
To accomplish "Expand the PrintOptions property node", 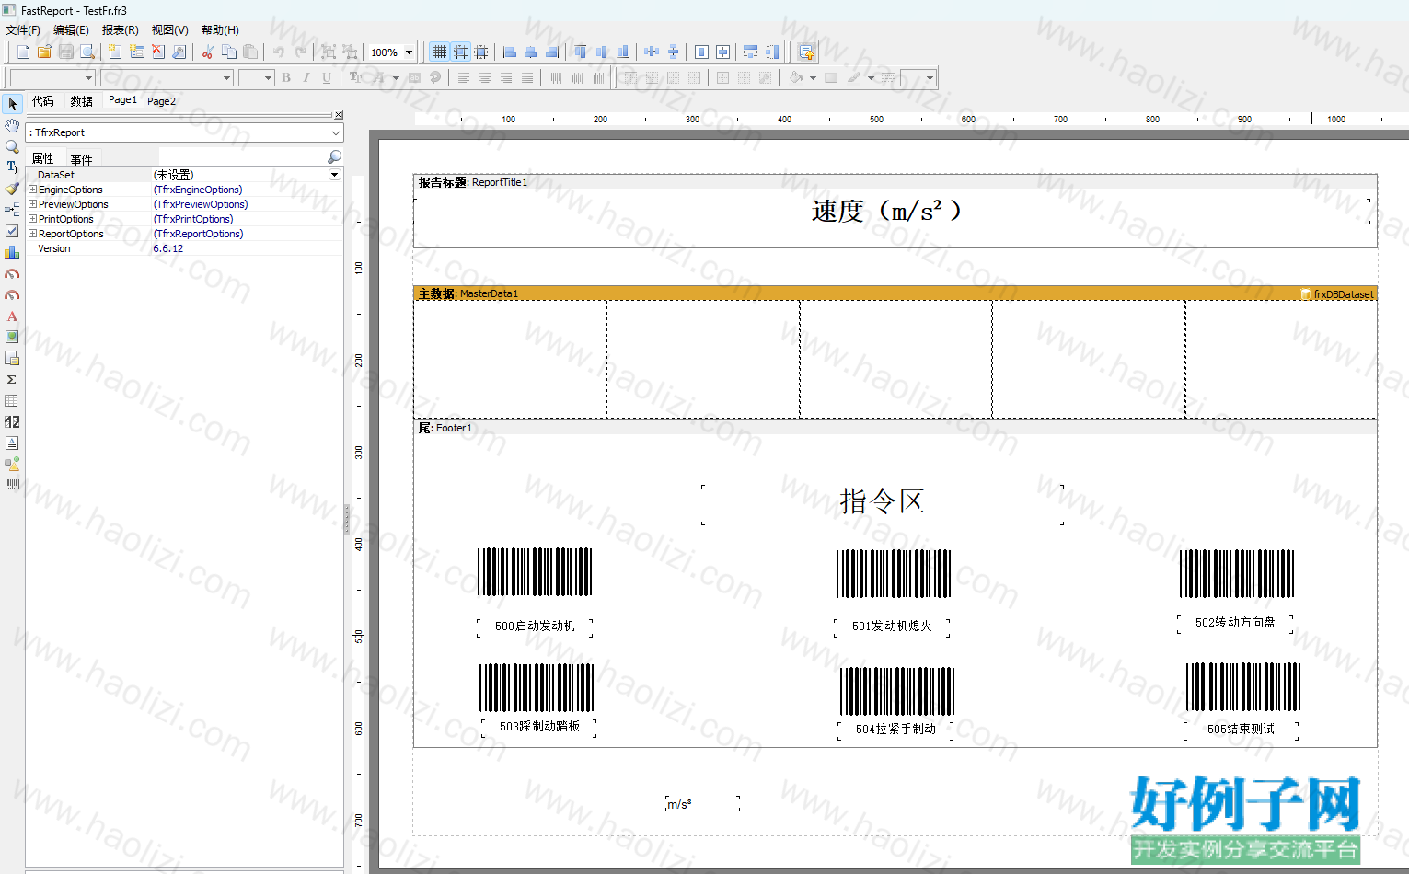I will tap(32, 219).
